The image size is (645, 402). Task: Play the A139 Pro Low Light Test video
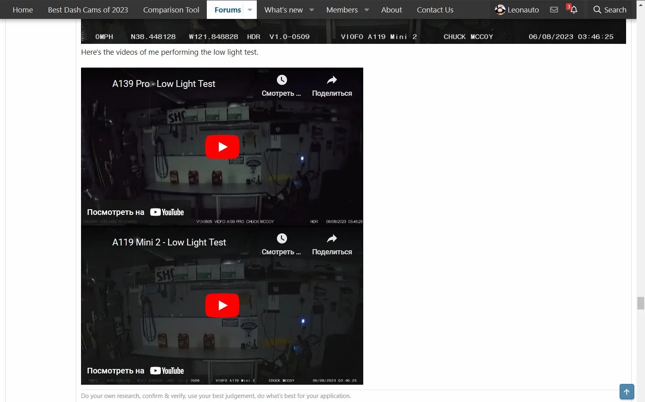point(222,147)
